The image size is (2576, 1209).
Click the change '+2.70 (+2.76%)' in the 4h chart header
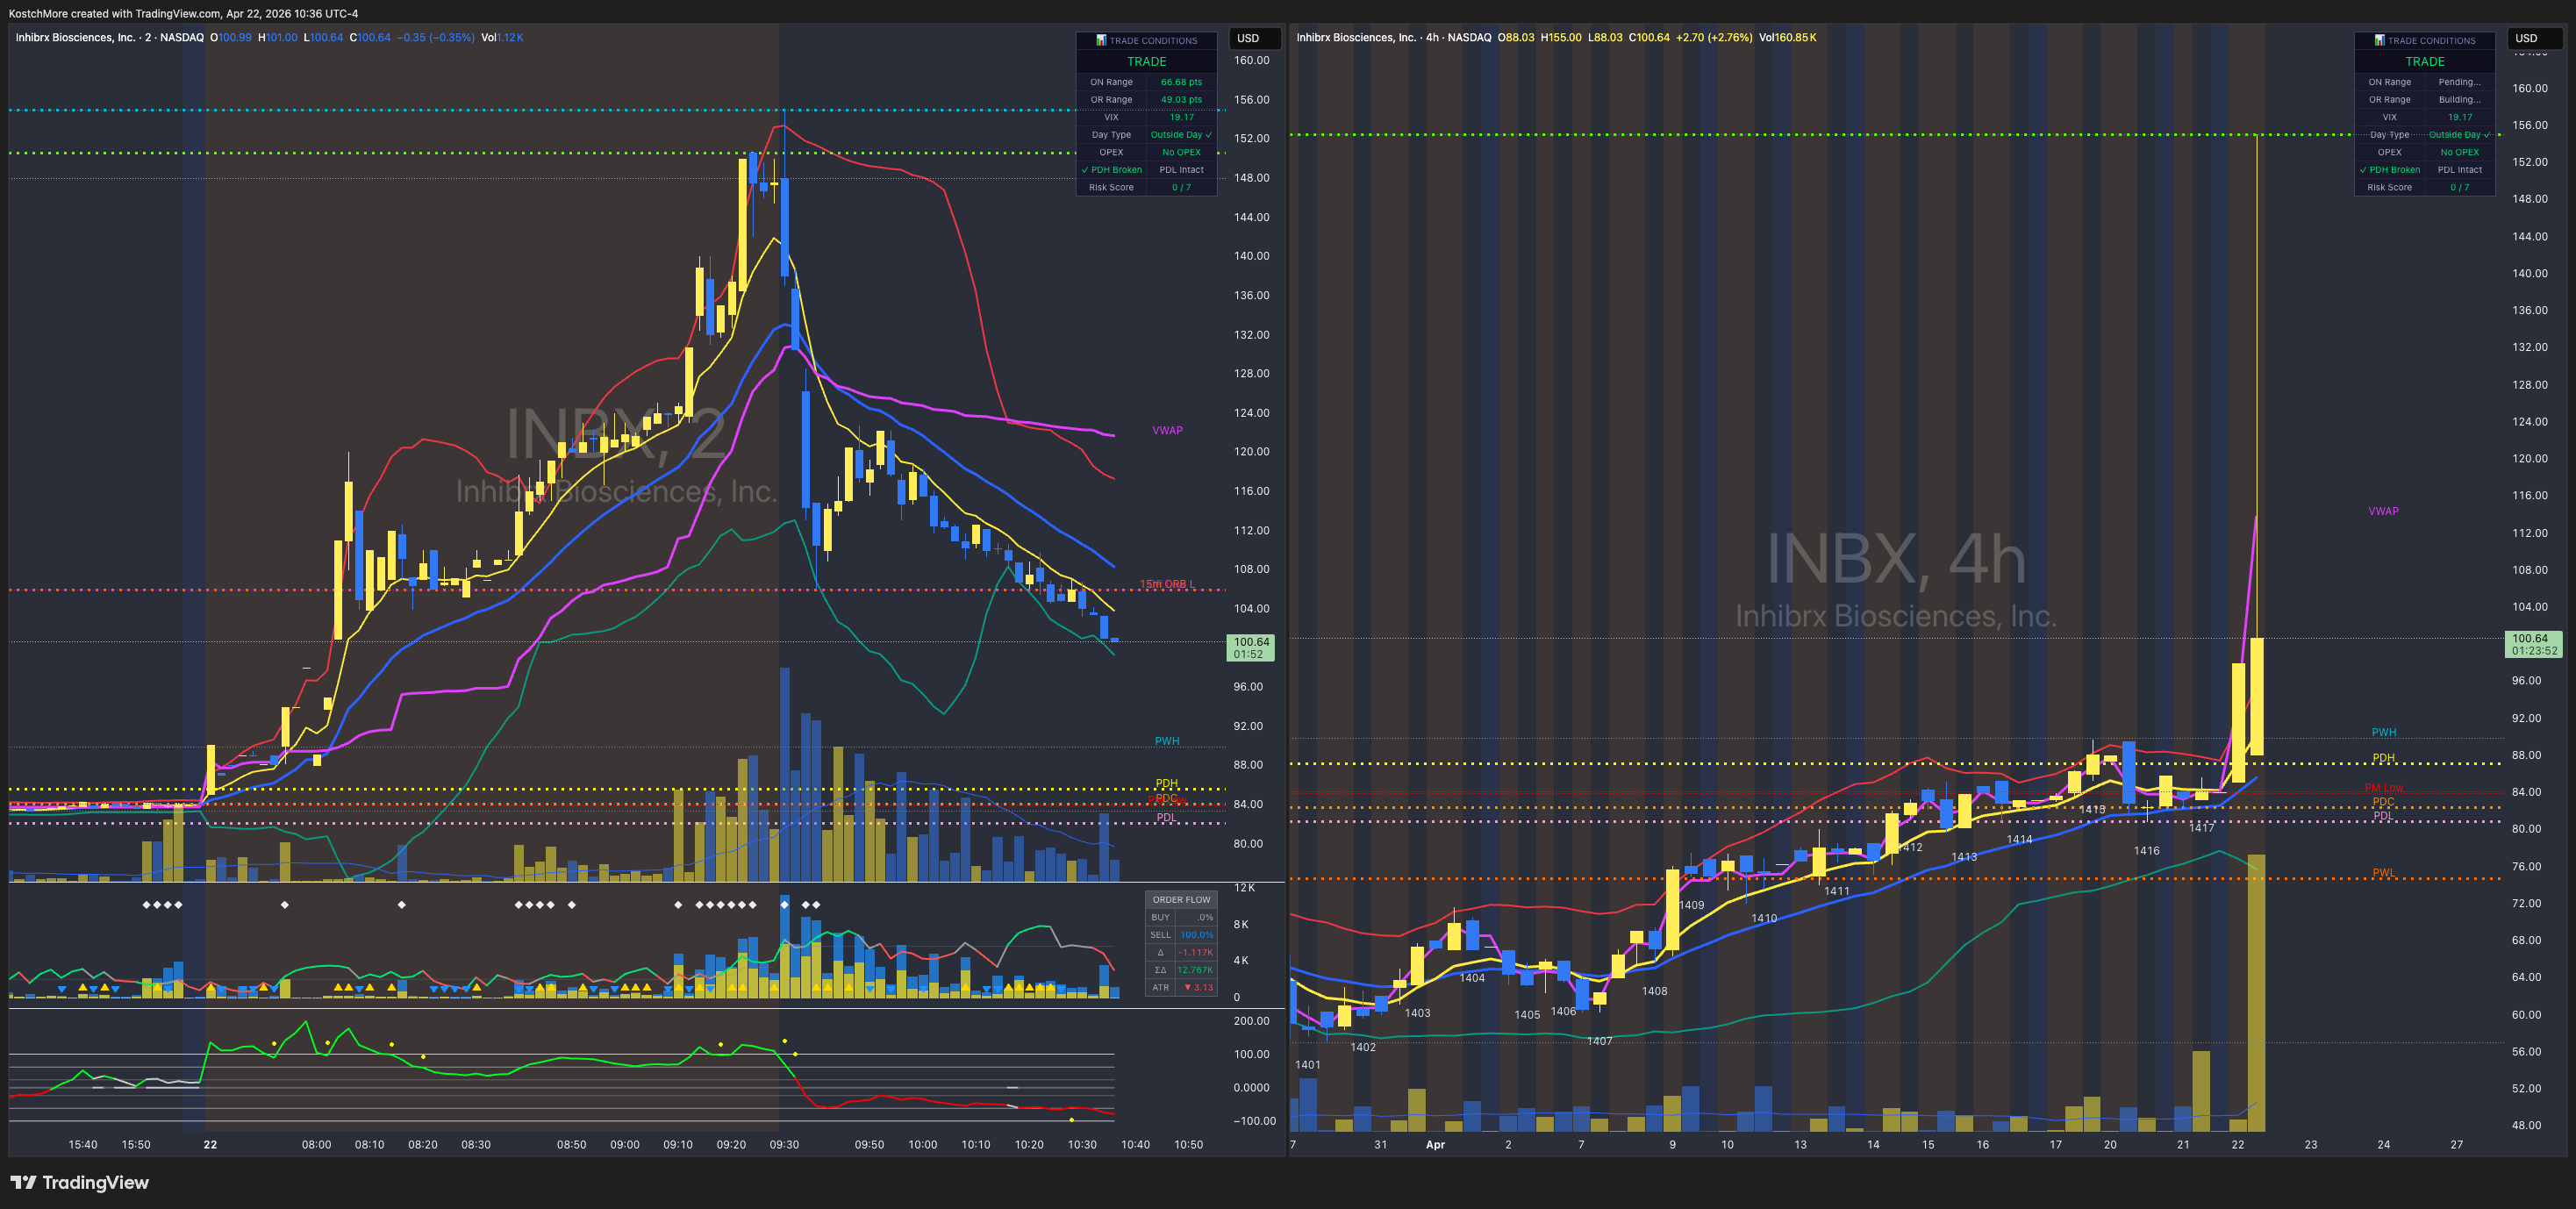coord(1714,37)
